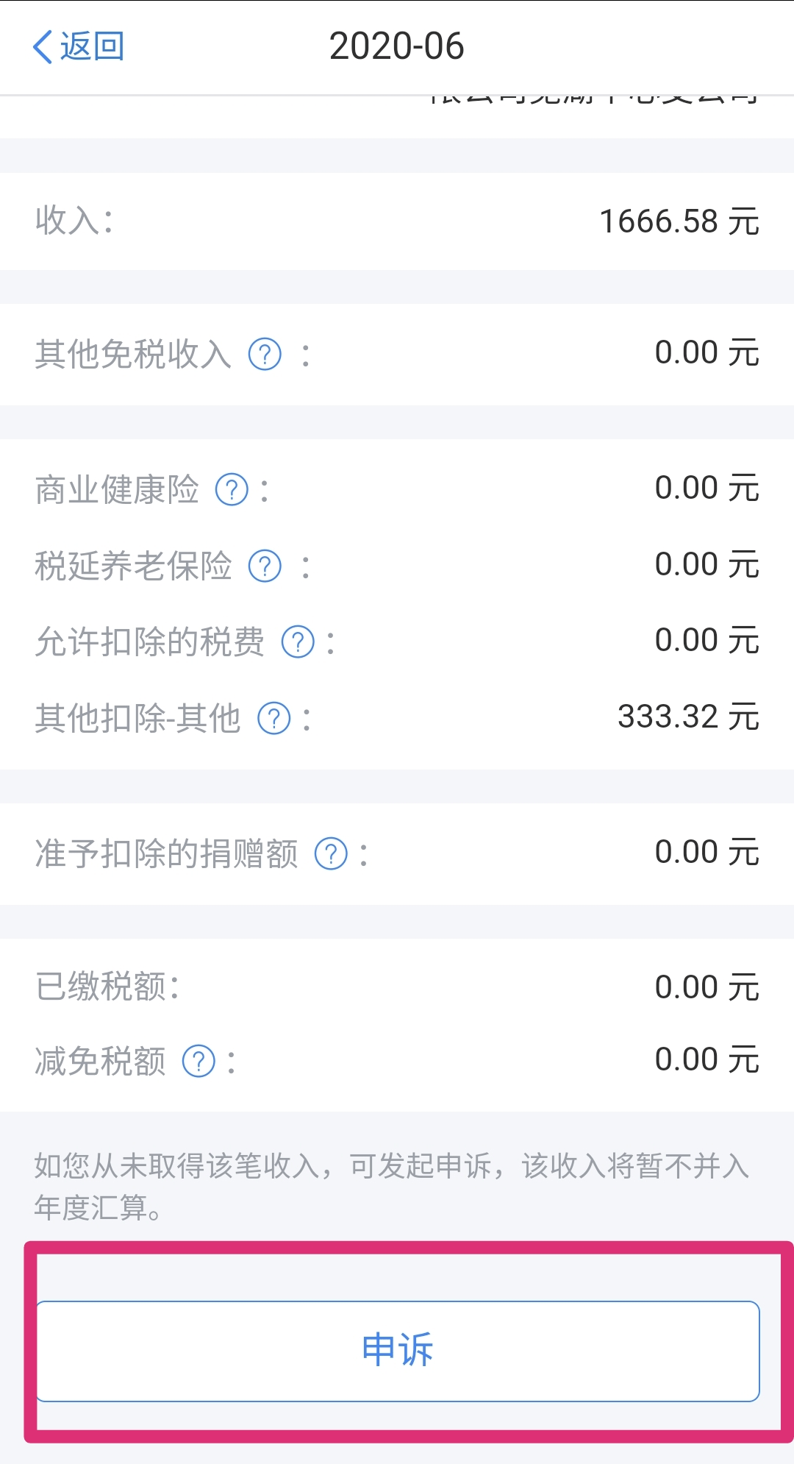Tap the 税延养老保险 amount 0.00 元
This screenshot has height=1464, width=794.
point(707,565)
